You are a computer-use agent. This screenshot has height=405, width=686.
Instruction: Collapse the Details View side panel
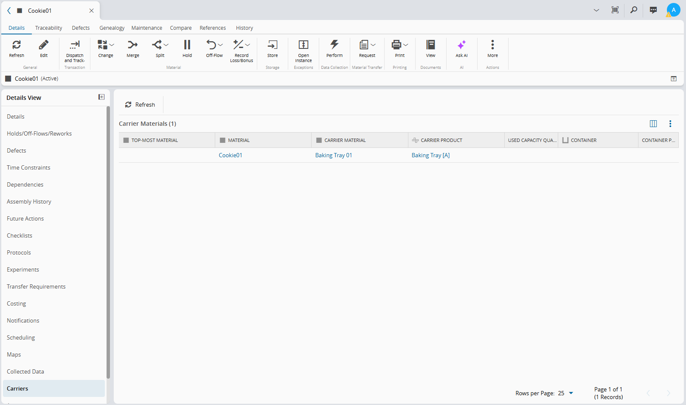click(x=101, y=97)
